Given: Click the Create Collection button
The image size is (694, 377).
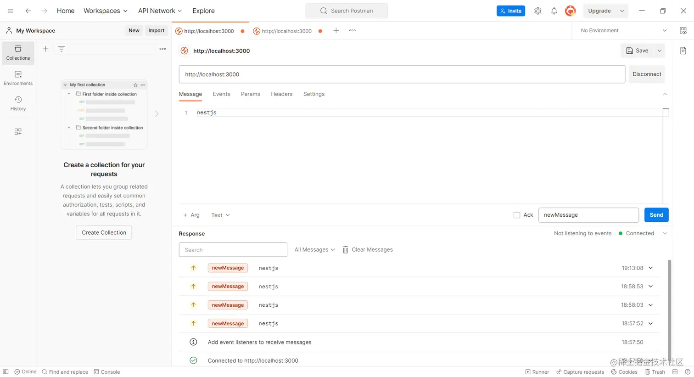Looking at the screenshot, I should pyautogui.click(x=104, y=233).
